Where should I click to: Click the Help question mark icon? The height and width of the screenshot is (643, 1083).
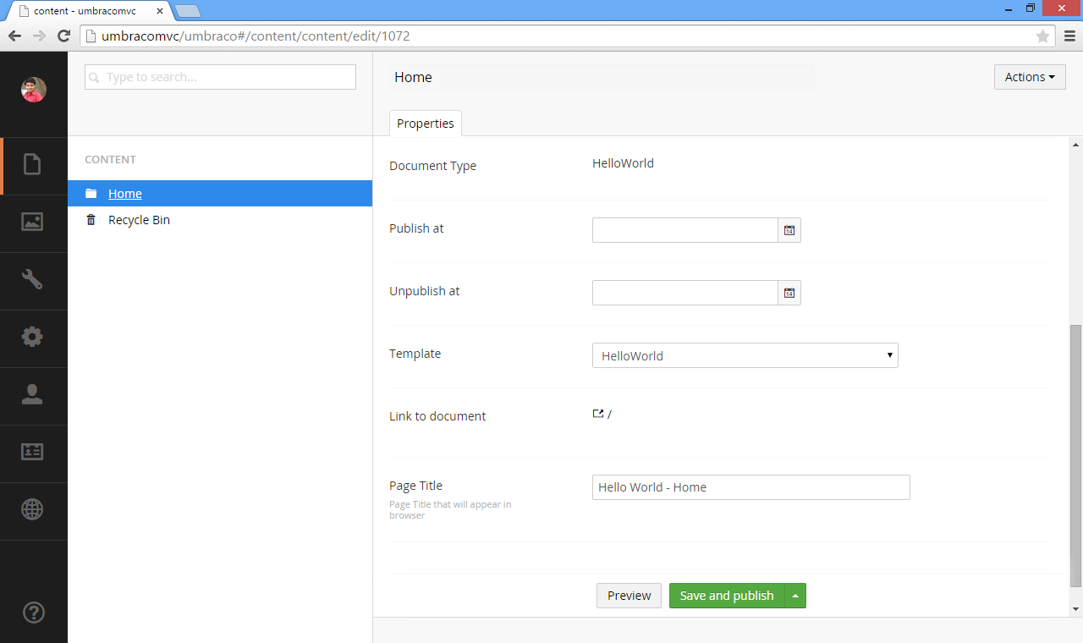click(33, 613)
